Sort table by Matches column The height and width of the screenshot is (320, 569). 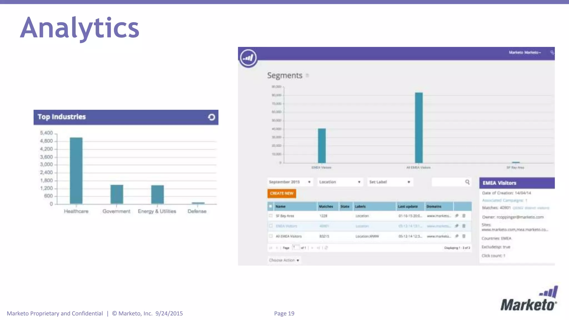coord(328,206)
